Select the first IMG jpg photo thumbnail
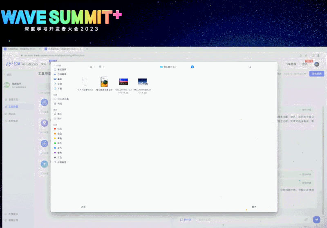The height and width of the screenshot is (228, 327). (x=123, y=82)
